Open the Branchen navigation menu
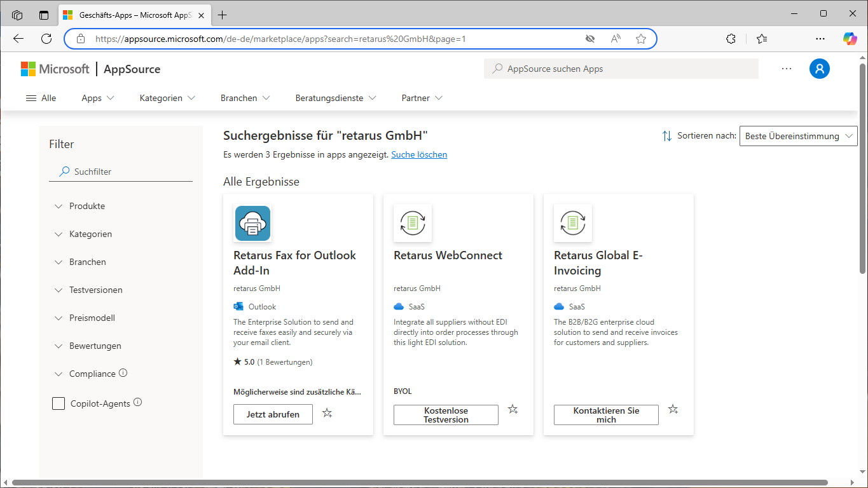The width and height of the screenshot is (868, 488). [245, 98]
